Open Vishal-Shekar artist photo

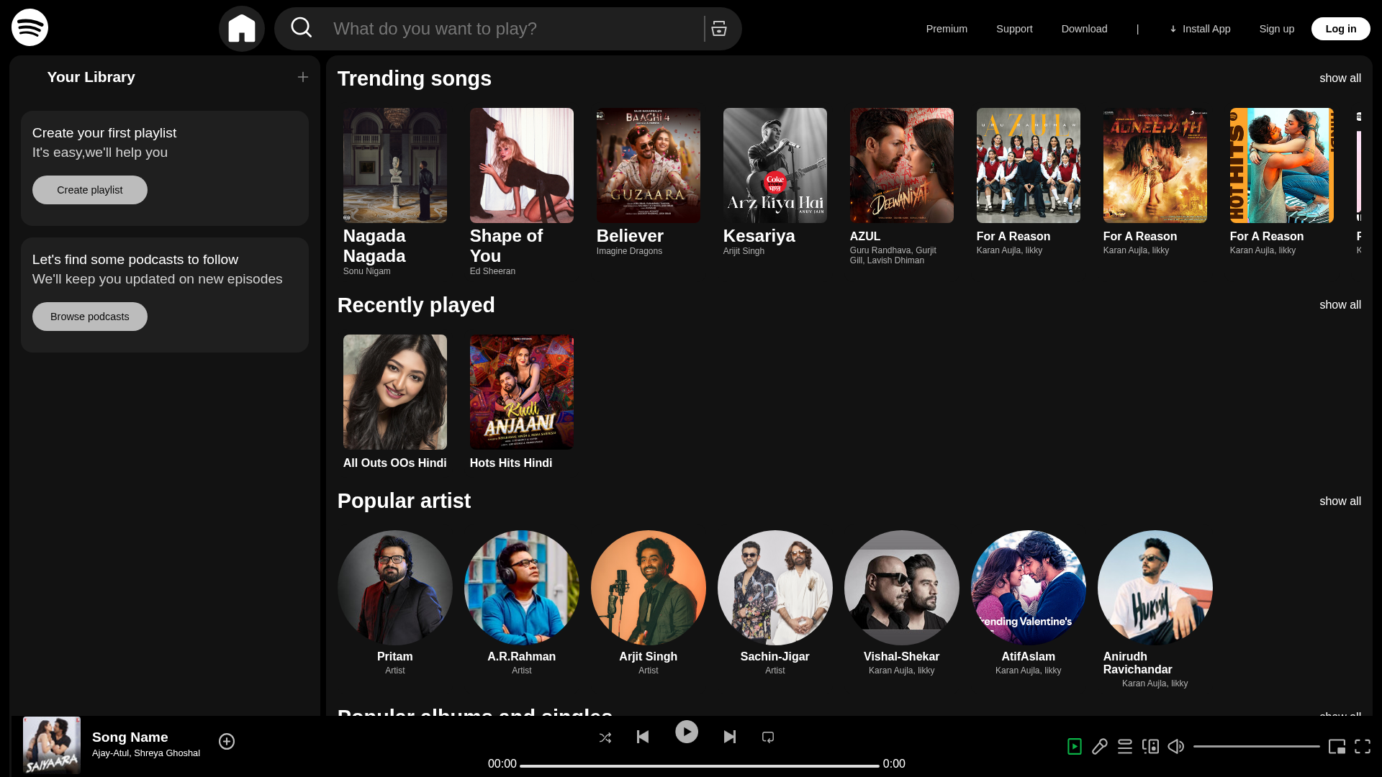tap(902, 588)
